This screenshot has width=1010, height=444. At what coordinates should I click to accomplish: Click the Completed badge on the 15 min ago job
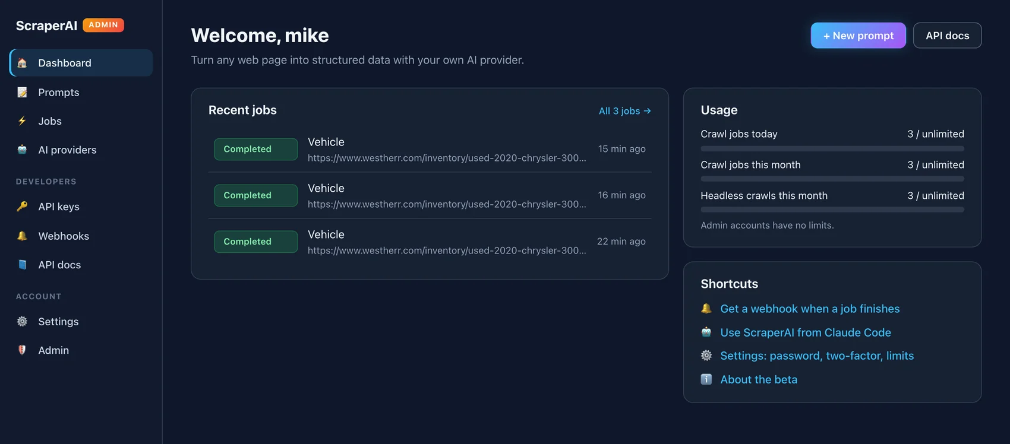(256, 149)
